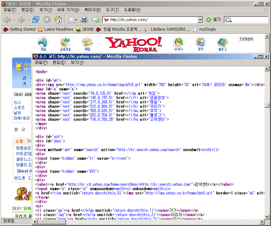The width and height of the screenshot is (271, 226).
Task: Go to the Home page icon
Action: tap(58, 20)
